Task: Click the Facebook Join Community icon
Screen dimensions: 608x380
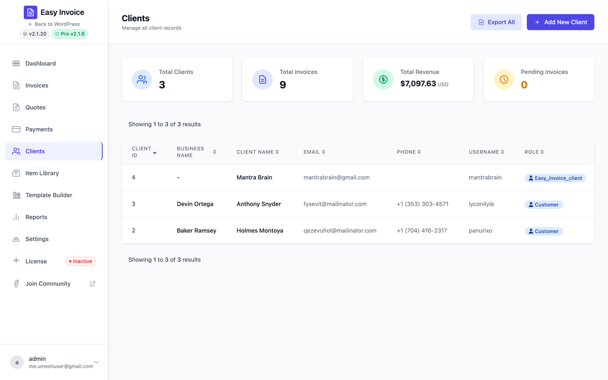Action: click(x=16, y=284)
